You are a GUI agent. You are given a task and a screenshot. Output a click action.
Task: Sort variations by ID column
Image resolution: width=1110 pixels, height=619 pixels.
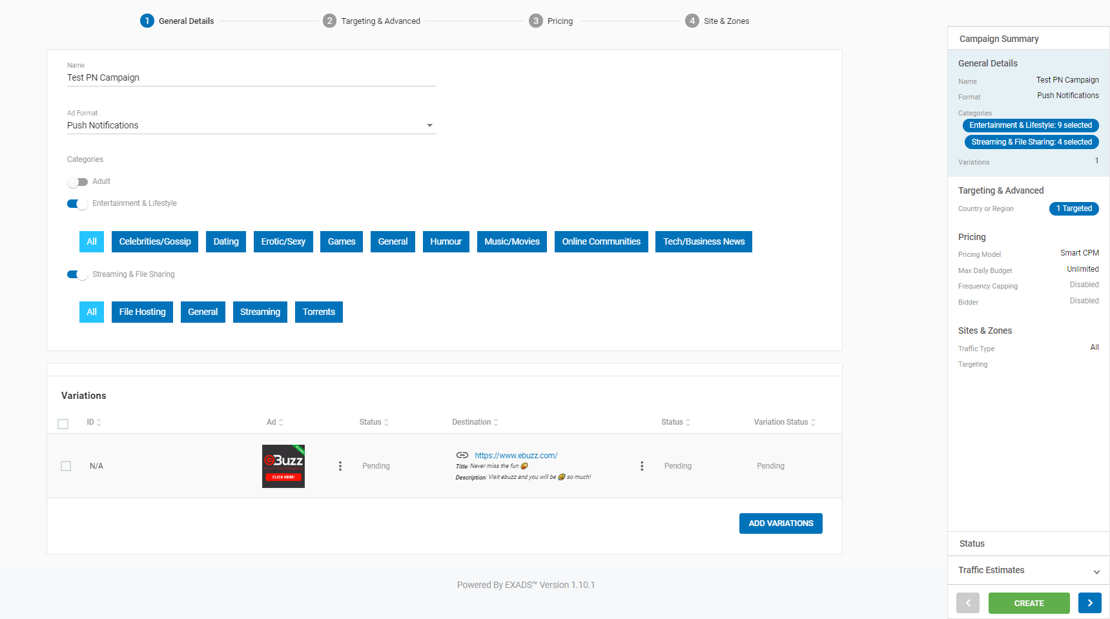coord(94,422)
